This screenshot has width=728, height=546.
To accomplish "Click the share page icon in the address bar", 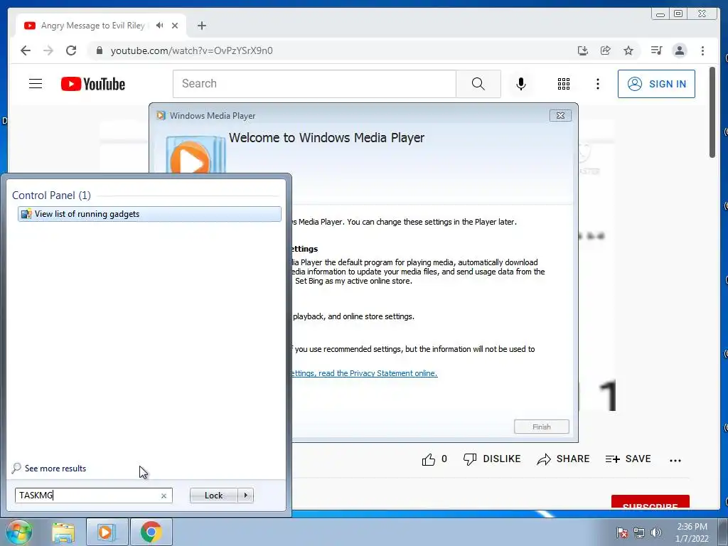I will pos(606,50).
